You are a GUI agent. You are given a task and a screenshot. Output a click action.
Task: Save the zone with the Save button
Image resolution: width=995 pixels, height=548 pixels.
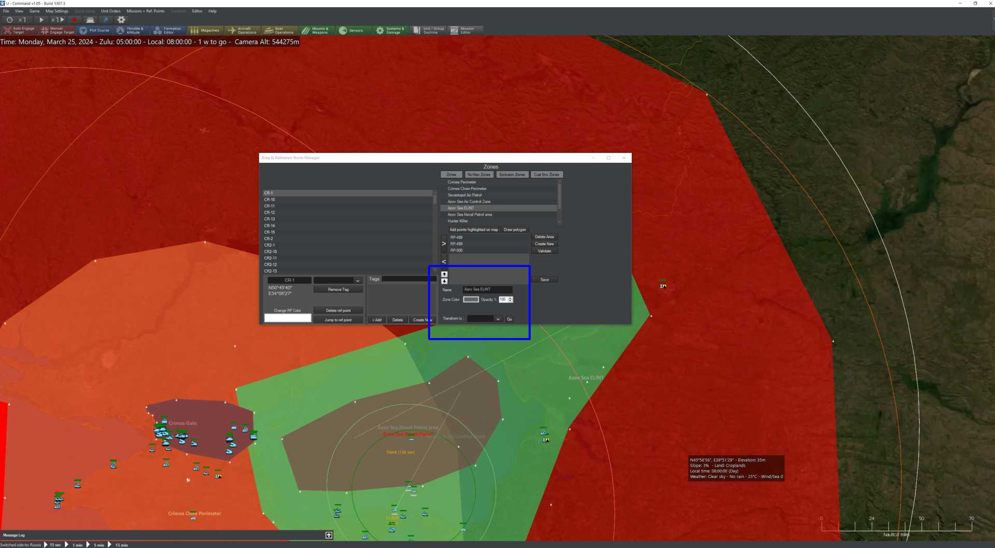[545, 280]
